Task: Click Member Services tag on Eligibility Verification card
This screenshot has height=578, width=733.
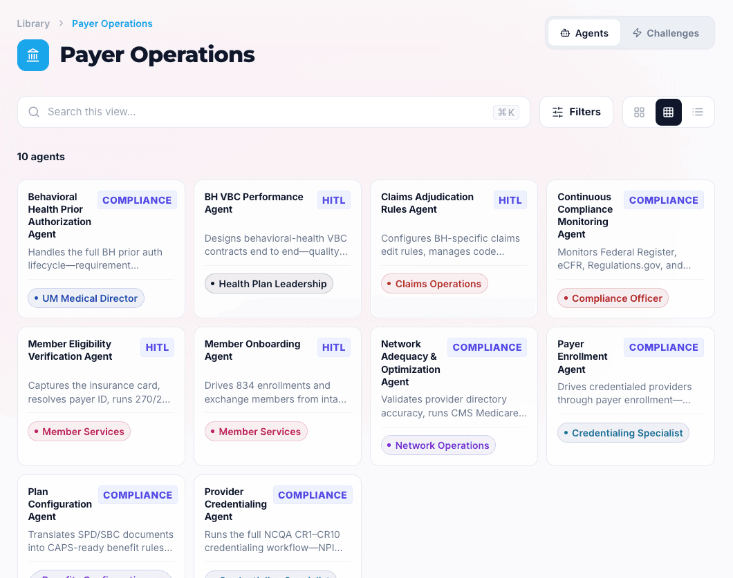Action: (79, 432)
